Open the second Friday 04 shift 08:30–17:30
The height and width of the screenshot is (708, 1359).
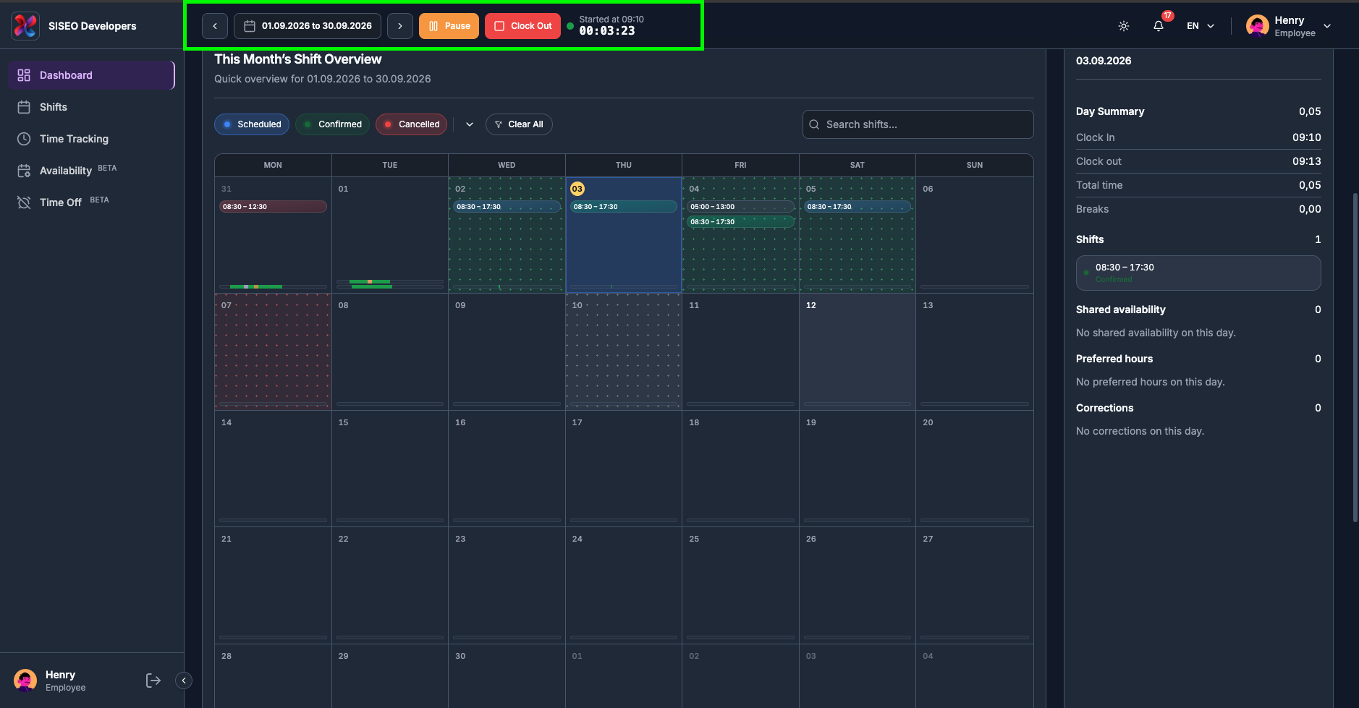tap(740, 222)
